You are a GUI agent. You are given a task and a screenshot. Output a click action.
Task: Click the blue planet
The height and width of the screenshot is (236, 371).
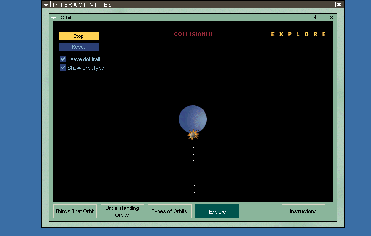tap(193, 118)
